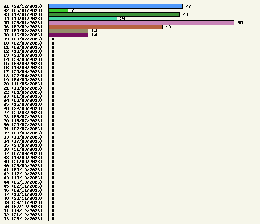Select the dark purple bar for week 08

(x=68, y=35)
